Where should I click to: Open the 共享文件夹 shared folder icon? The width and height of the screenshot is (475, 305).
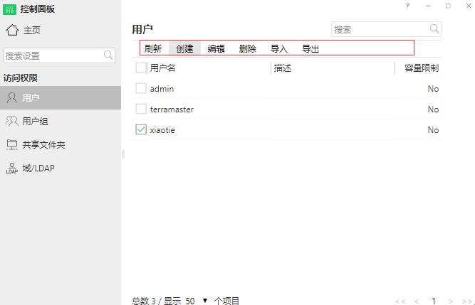tap(12, 145)
